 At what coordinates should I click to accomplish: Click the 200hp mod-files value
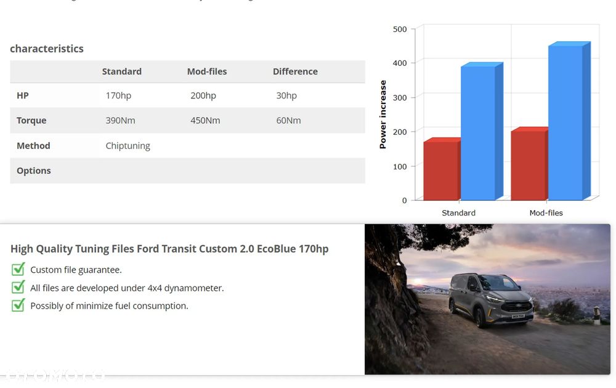point(203,96)
